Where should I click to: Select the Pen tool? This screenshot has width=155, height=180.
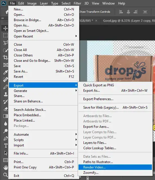pos(5,138)
